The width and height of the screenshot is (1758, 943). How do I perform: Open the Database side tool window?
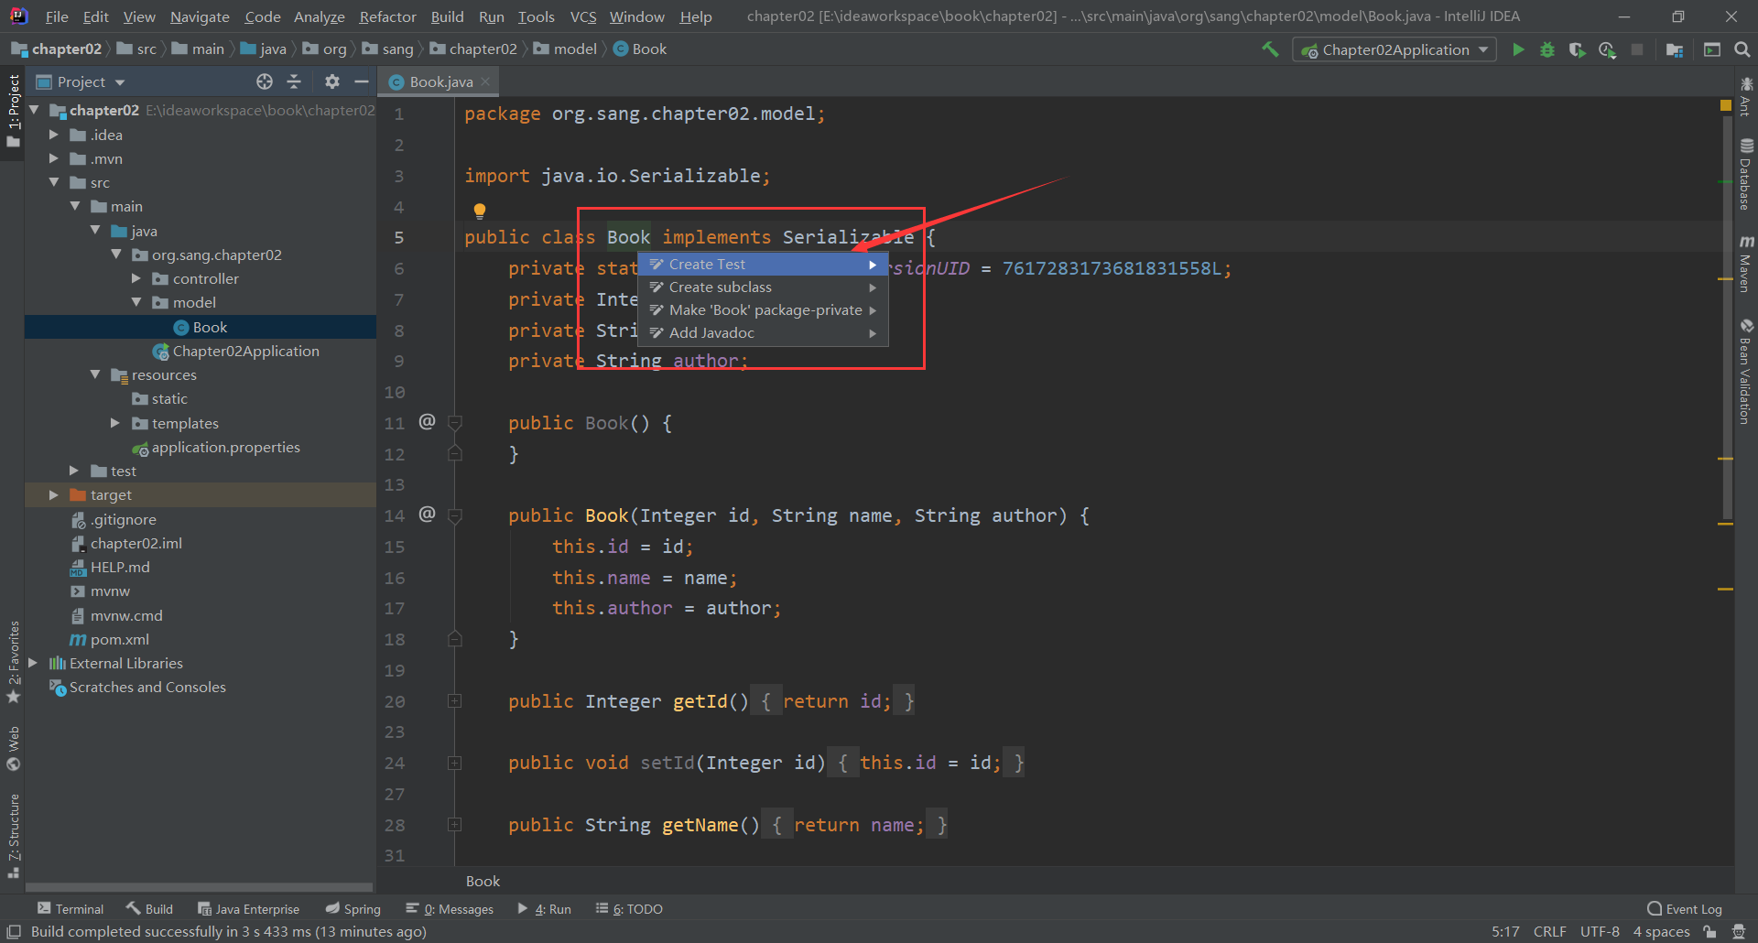[1745, 174]
